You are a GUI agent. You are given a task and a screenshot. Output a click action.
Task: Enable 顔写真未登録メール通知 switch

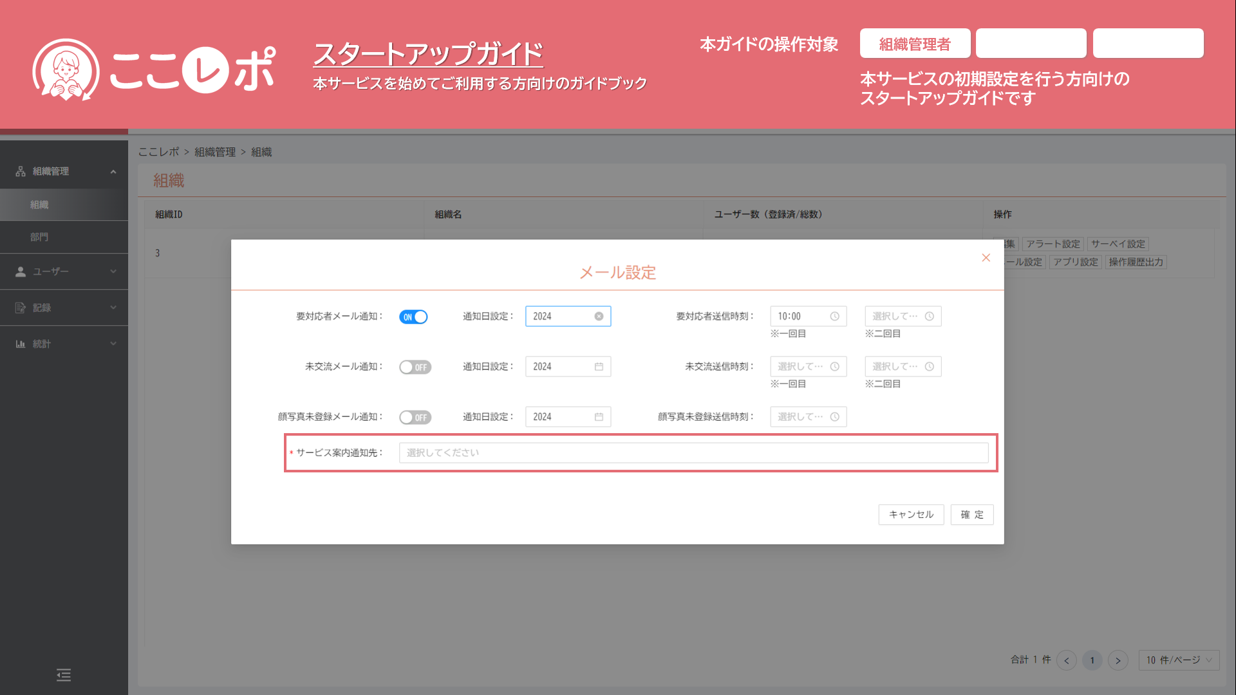coord(415,417)
